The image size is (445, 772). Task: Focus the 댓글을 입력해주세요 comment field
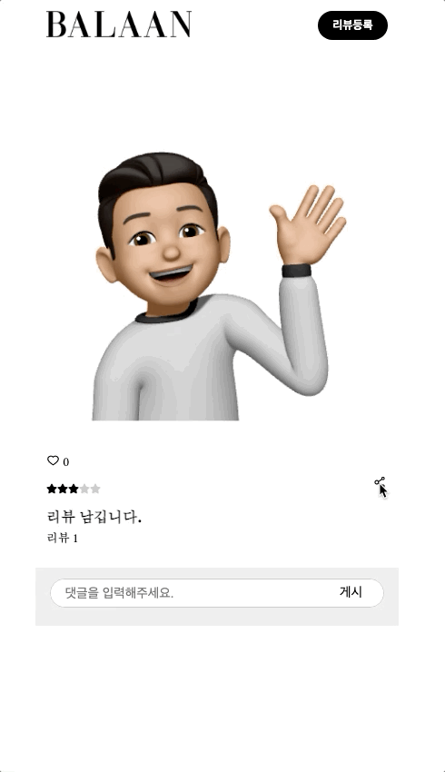216,593
